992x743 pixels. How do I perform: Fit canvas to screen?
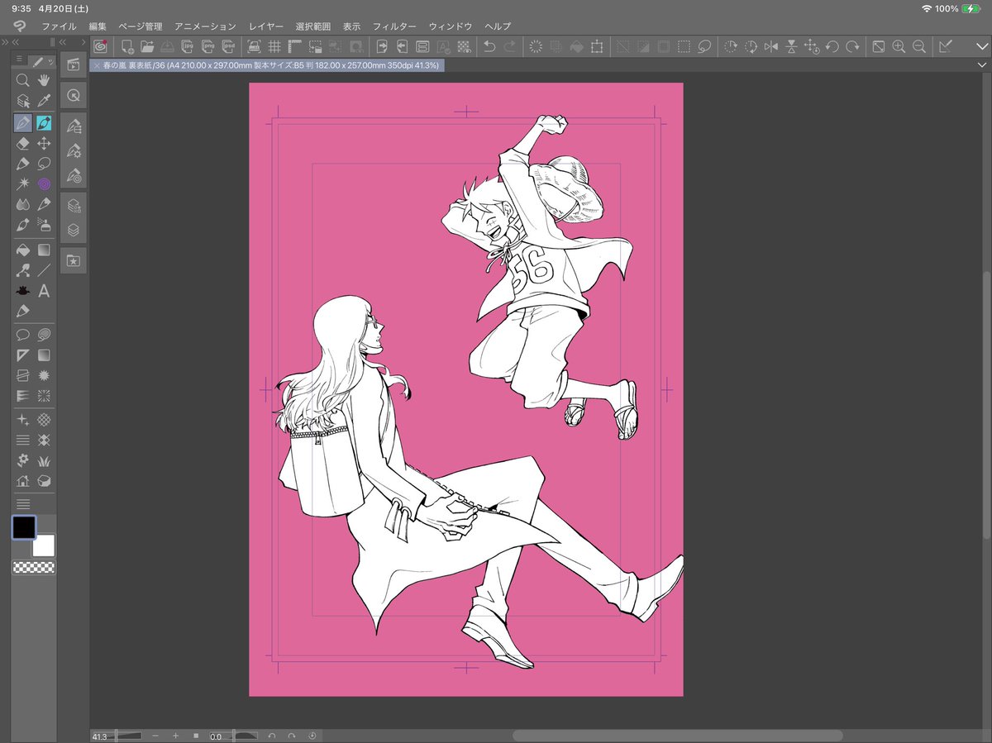[x=878, y=46]
